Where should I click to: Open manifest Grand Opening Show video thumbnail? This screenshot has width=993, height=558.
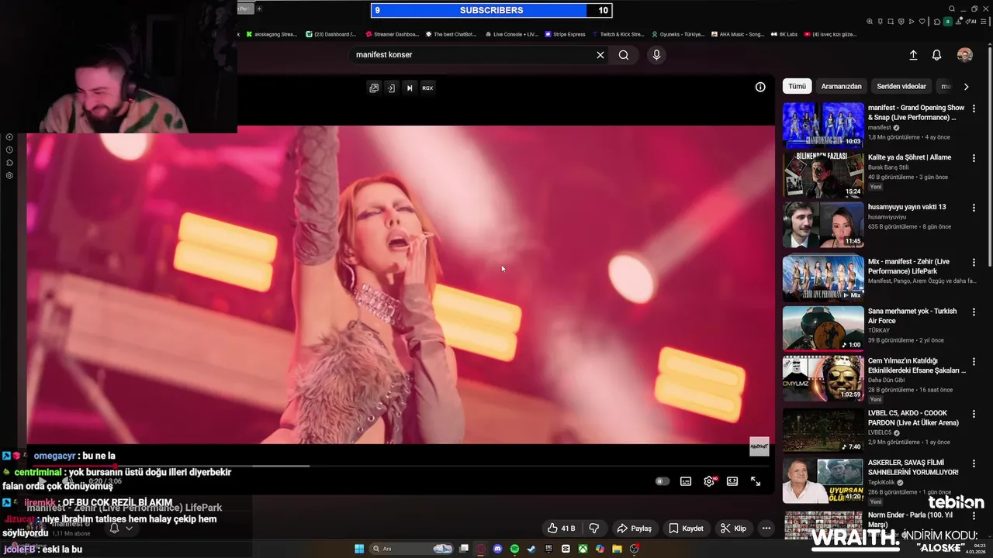(823, 125)
